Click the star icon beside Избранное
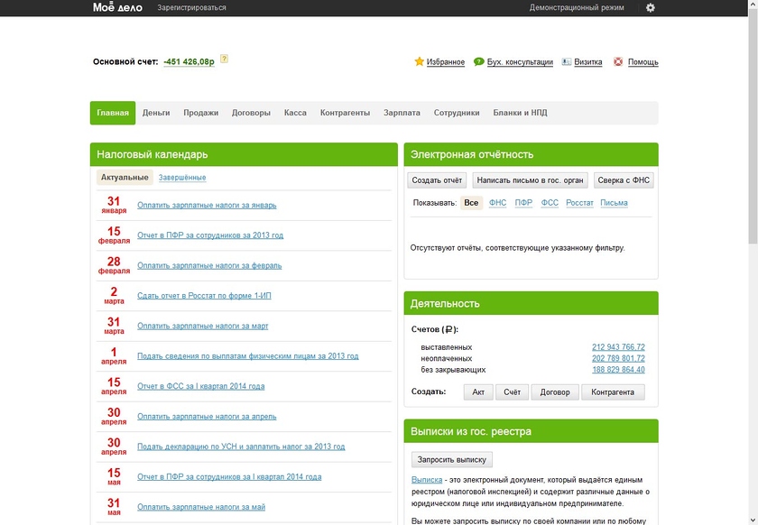The image size is (758, 525). pos(419,62)
